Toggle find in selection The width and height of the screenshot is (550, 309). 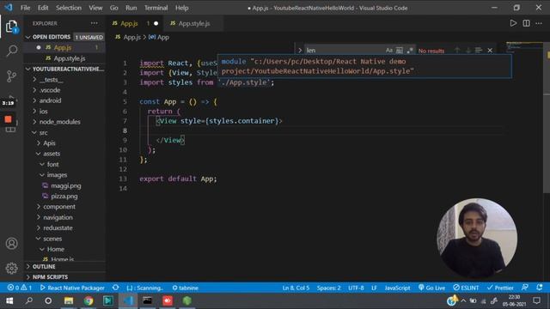coord(479,51)
